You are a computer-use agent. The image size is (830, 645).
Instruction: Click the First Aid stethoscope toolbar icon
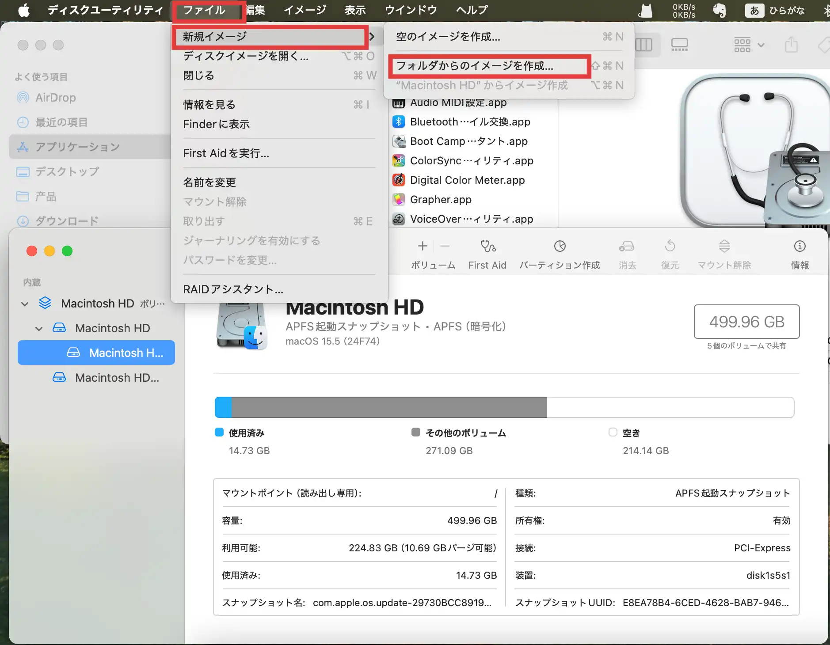point(487,247)
